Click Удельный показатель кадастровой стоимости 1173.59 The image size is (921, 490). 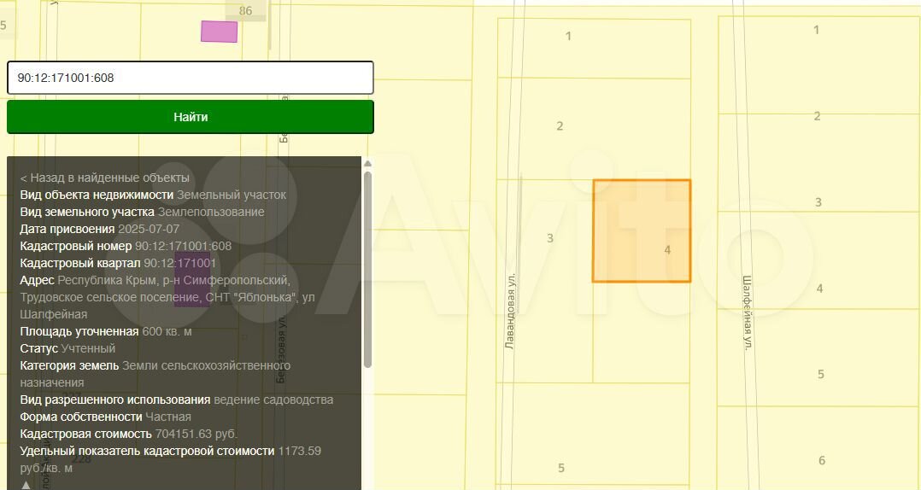(x=170, y=459)
